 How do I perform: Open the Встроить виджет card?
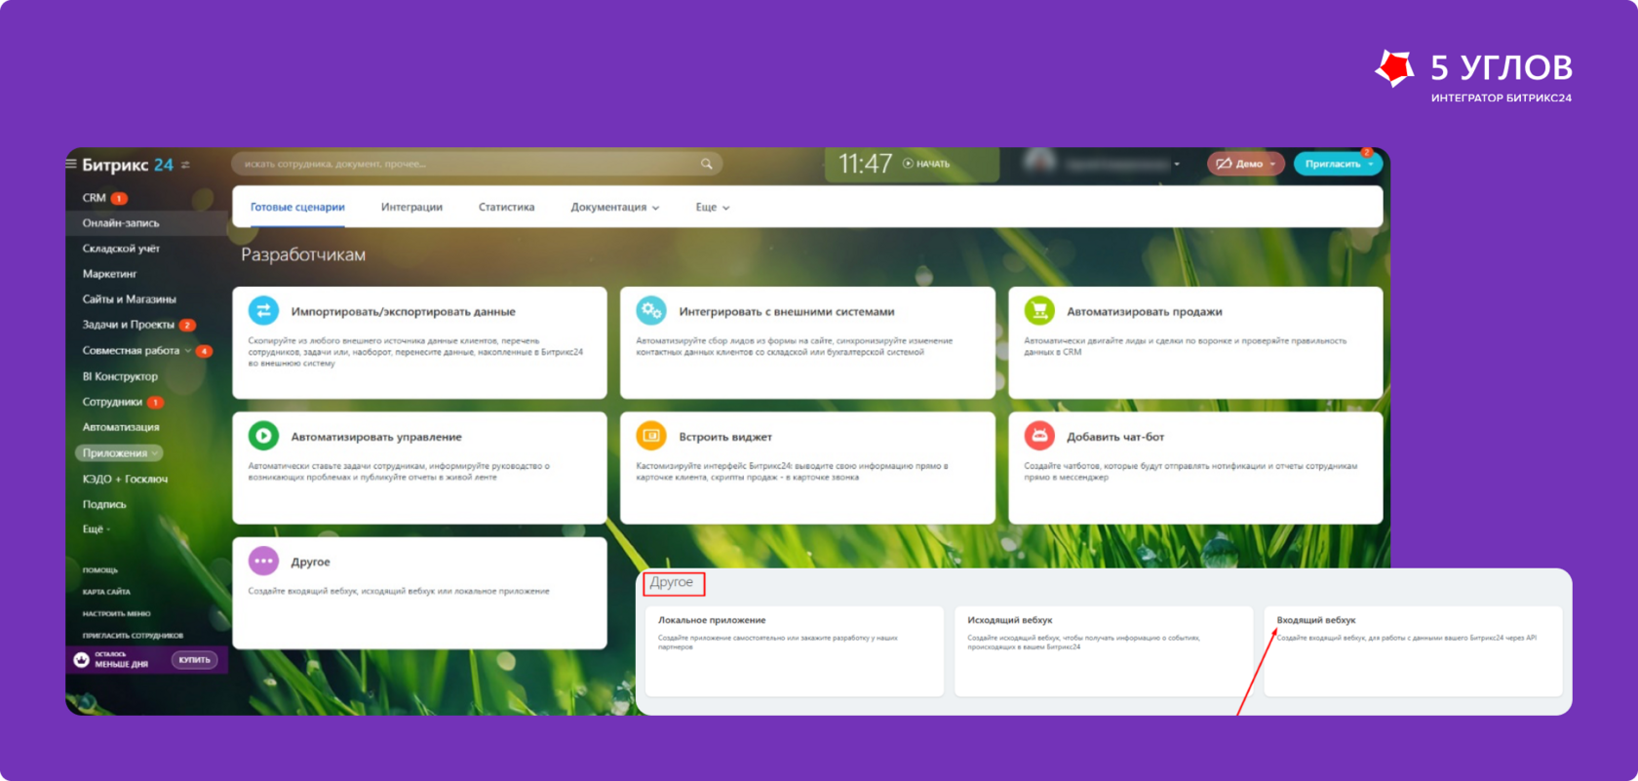click(x=807, y=467)
